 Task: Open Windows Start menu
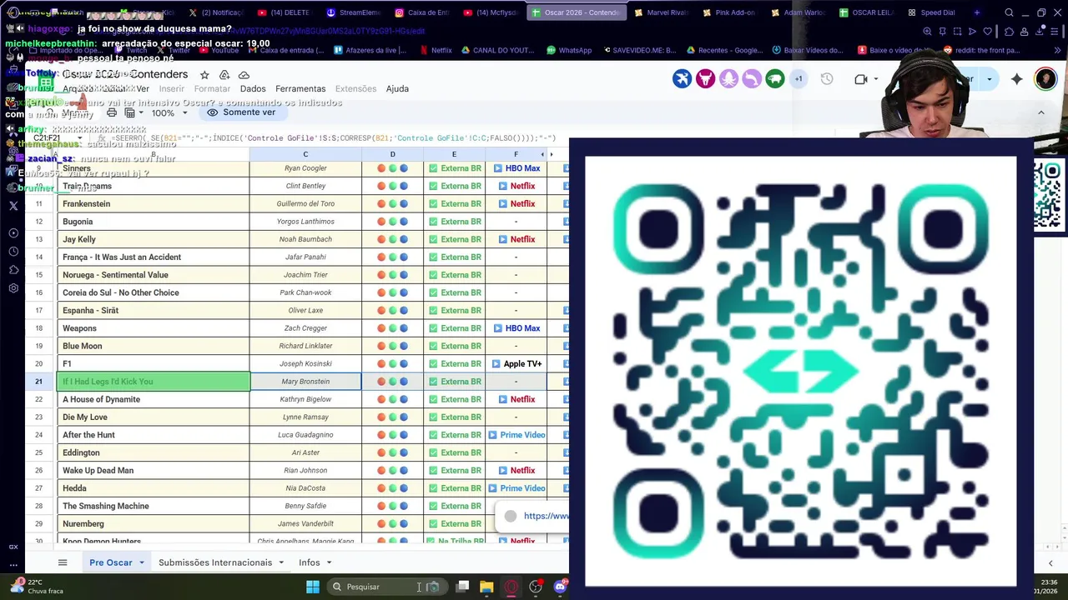(312, 587)
